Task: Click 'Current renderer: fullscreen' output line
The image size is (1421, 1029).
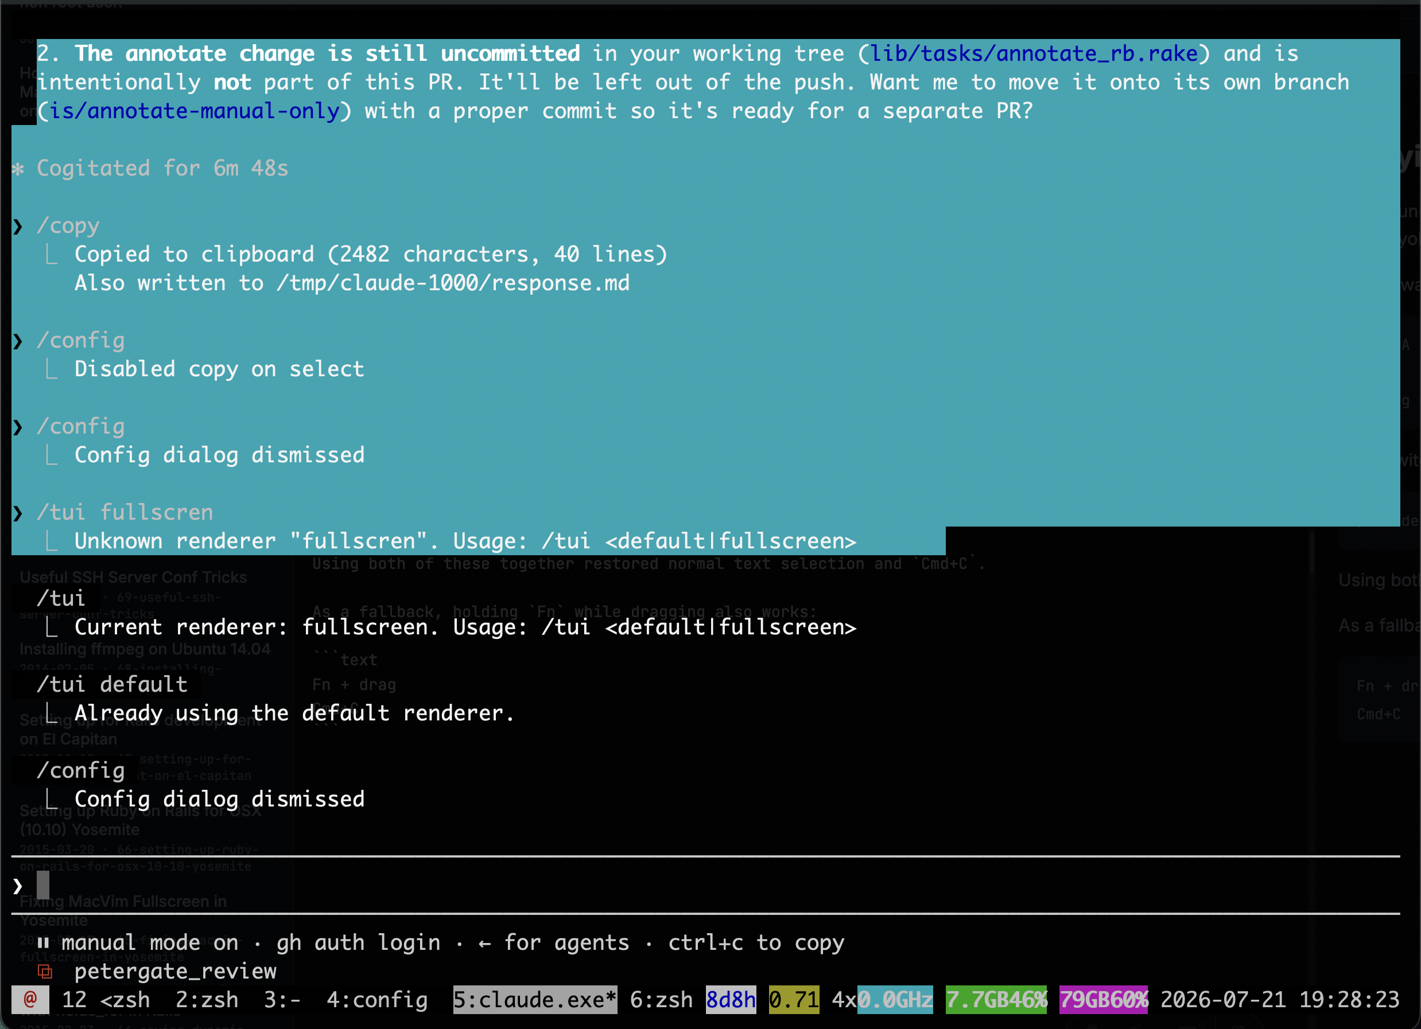Action: click(x=465, y=627)
